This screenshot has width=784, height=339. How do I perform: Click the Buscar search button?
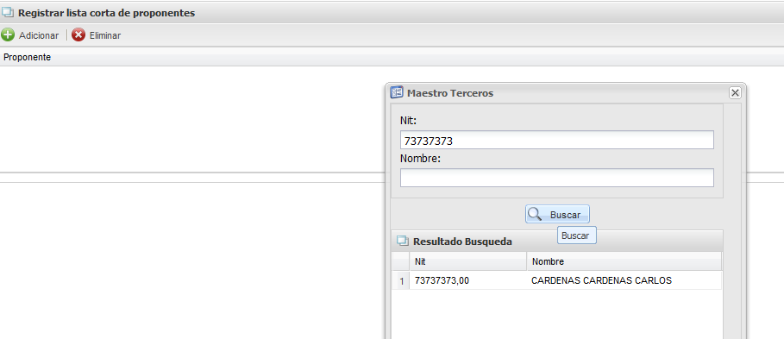click(x=557, y=215)
